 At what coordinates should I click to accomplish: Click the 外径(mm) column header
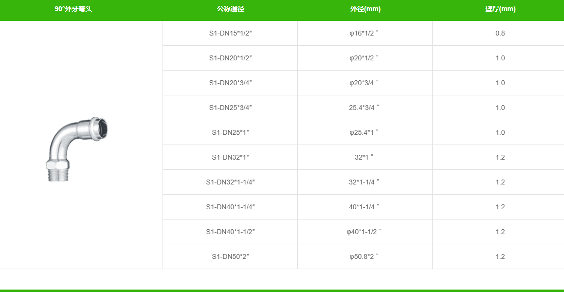pos(365,9)
